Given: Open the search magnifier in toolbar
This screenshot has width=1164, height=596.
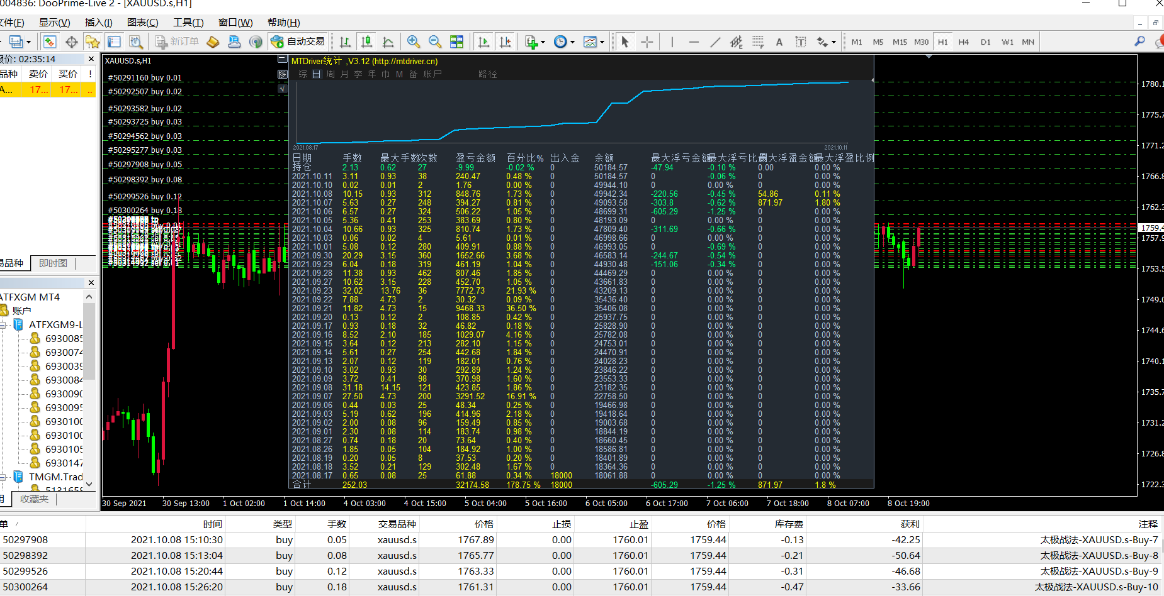Looking at the screenshot, I should click(1139, 41).
